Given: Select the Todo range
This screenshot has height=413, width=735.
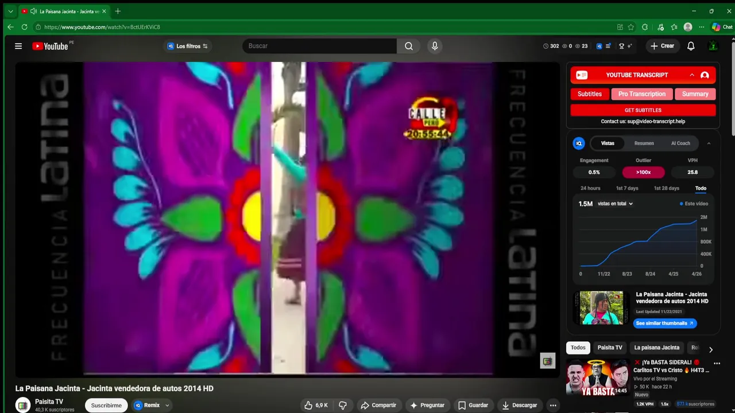Looking at the screenshot, I should pos(701,188).
